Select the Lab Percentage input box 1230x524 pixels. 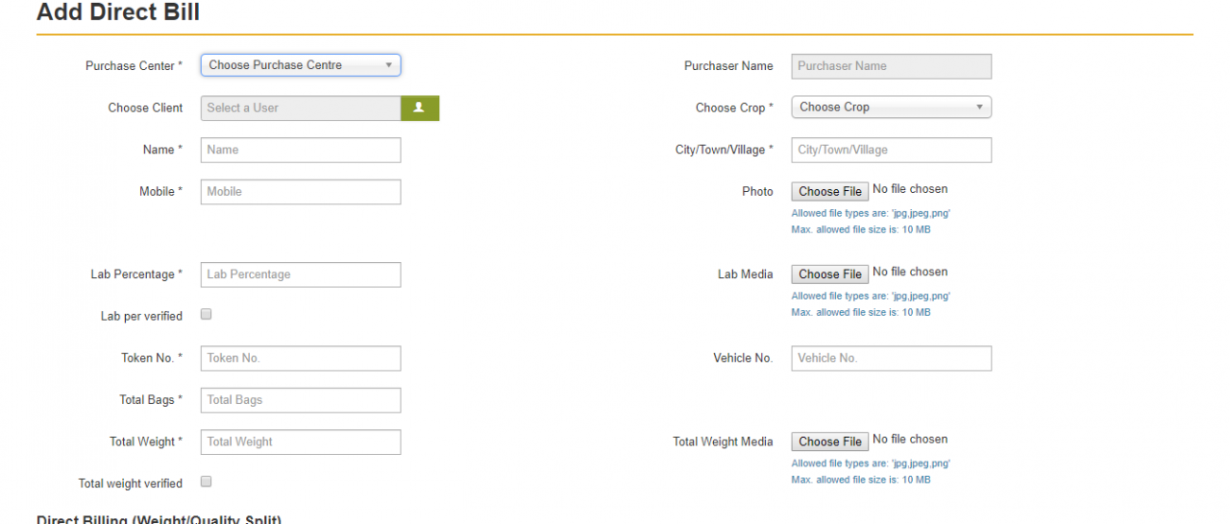(300, 274)
